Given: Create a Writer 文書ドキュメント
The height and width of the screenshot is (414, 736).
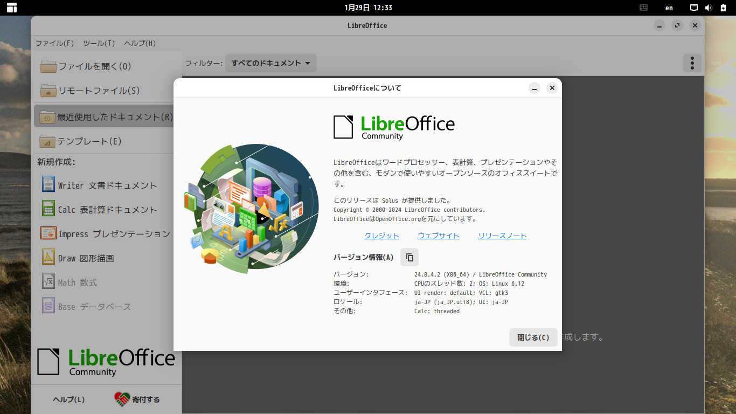Looking at the screenshot, I should [x=108, y=185].
